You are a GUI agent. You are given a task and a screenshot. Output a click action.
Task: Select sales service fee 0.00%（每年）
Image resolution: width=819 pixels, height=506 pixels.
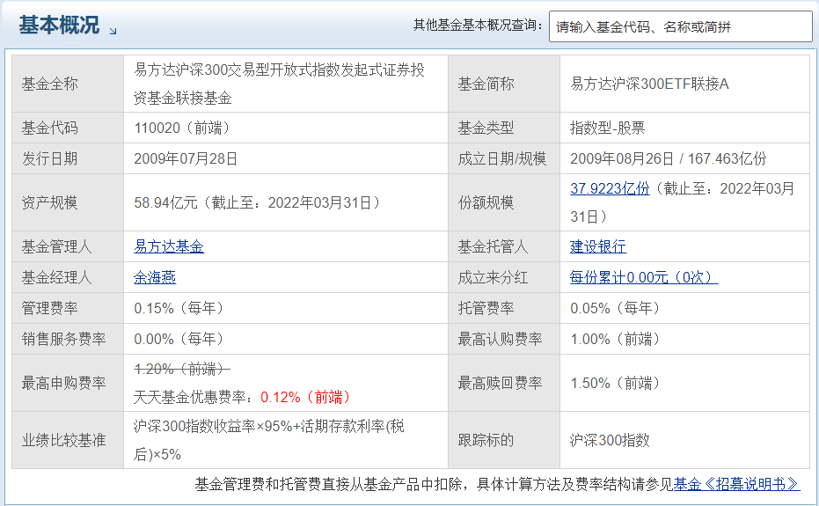179,339
